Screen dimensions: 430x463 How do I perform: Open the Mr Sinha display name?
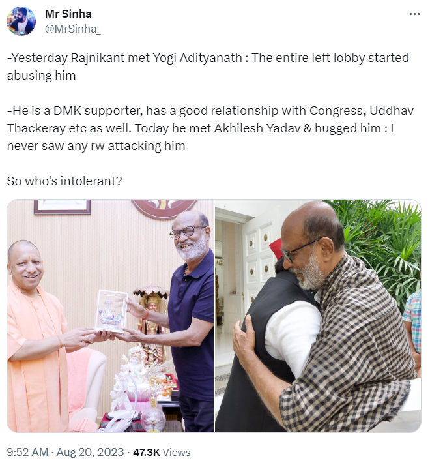[68, 14]
